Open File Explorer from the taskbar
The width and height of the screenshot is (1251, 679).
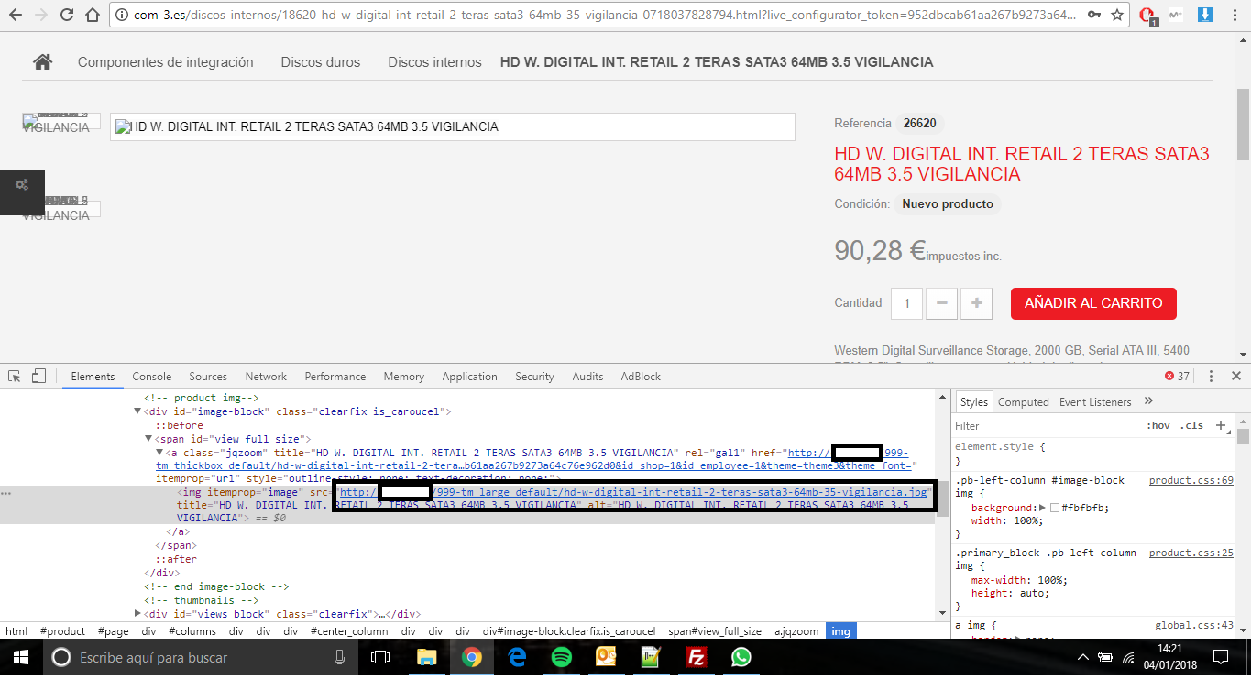pyautogui.click(x=427, y=657)
